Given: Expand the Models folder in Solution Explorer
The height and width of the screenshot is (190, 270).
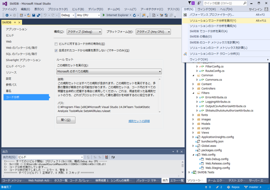Looking at the screenshot, I should click(x=193, y=124).
